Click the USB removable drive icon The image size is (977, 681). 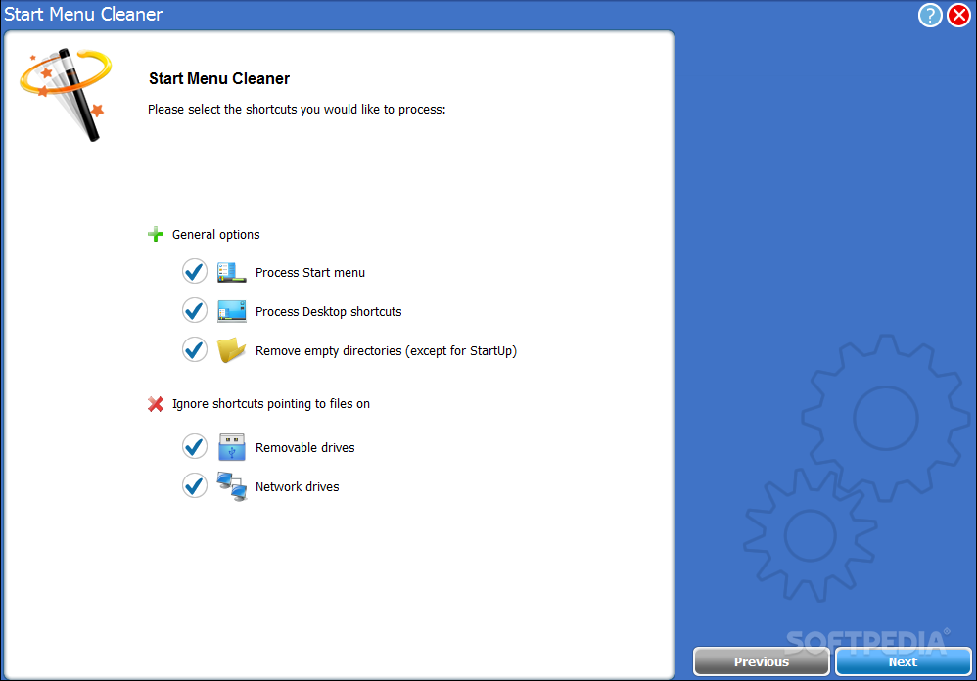[231, 447]
